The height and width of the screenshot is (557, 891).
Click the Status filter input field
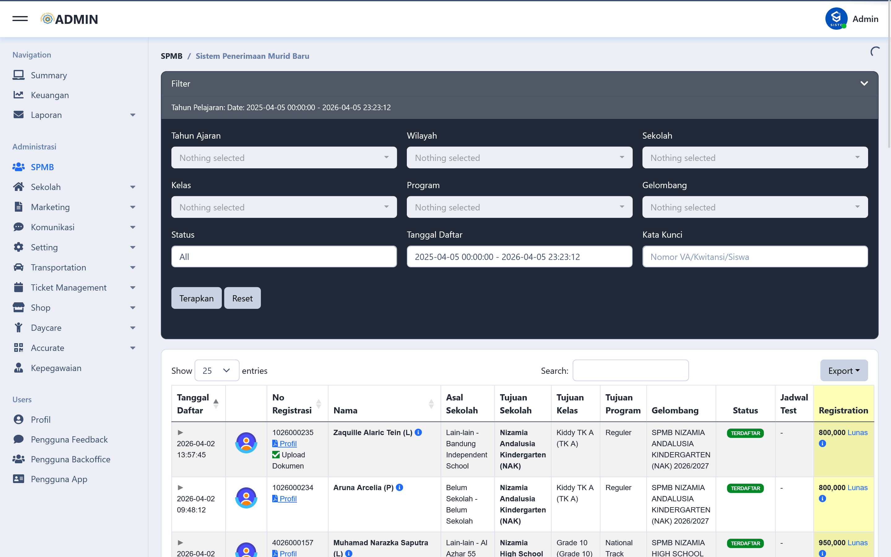284,257
